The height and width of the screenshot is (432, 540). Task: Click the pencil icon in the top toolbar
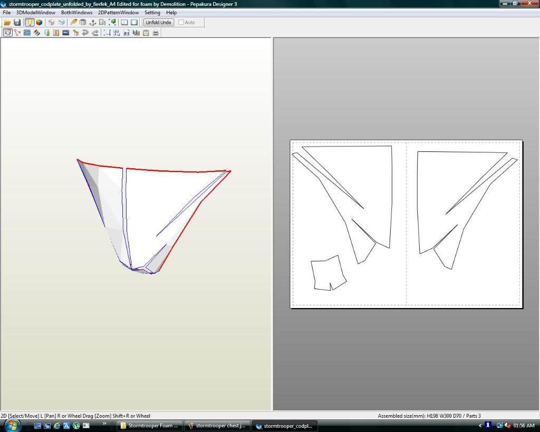(74, 23)
